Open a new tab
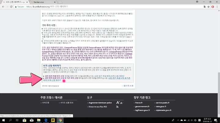Viewport: 220px width, 123px height. point(60,2)
